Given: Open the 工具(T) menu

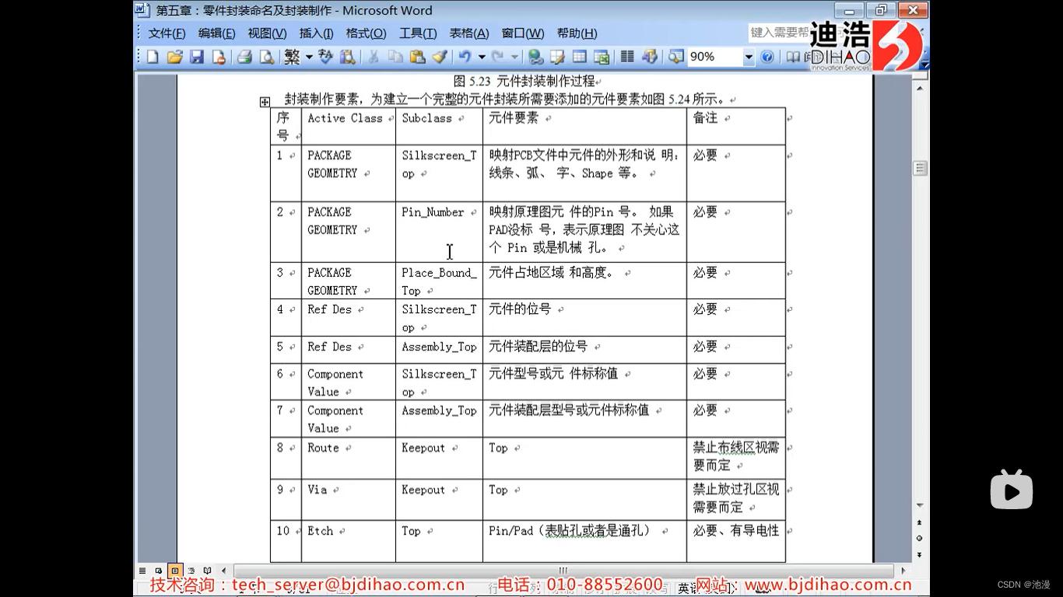Looking at the screenshot, I should [418, 33].
